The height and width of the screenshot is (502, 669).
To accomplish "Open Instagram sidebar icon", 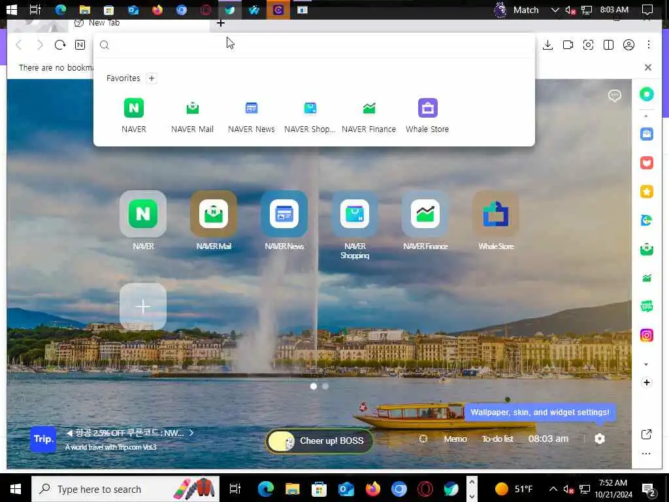I will click(x=646, y=335).
